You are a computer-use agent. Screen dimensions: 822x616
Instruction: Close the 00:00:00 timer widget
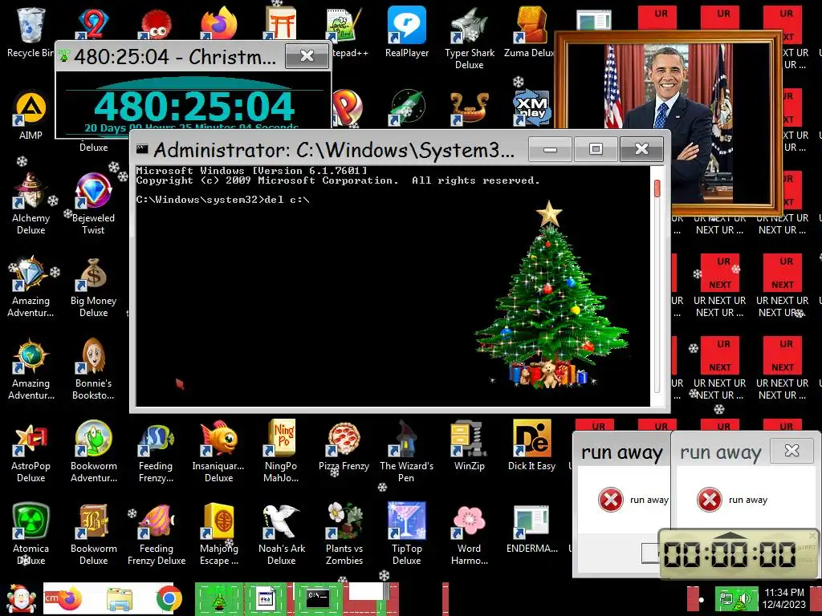(x=812, y=536)
